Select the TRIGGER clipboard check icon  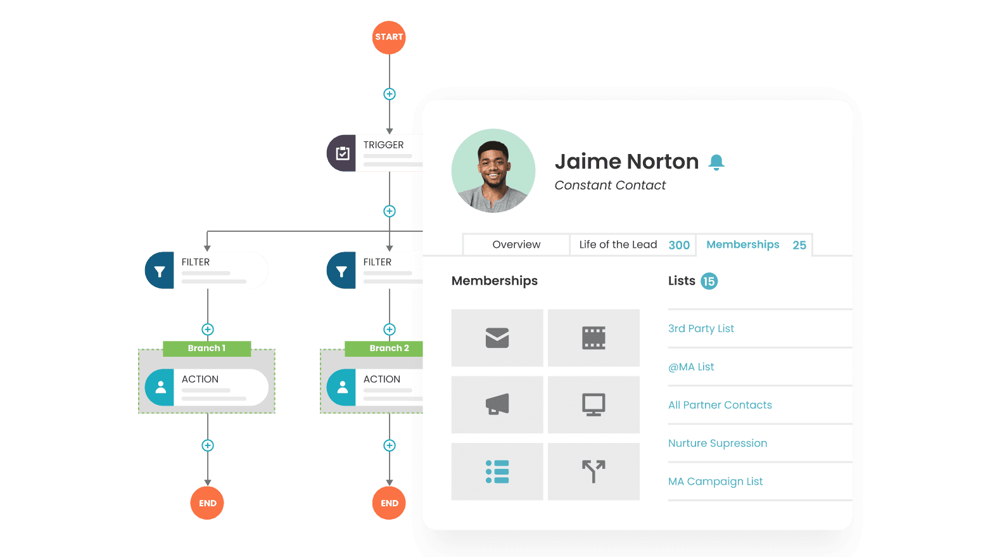(x=341, y=153)
